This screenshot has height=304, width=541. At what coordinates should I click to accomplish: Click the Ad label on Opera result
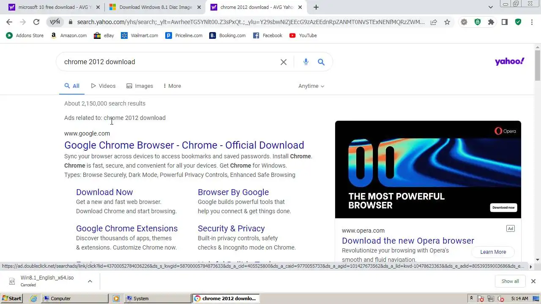point(510,228)
